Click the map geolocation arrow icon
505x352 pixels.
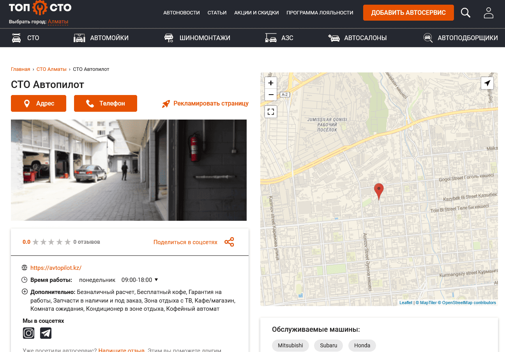click(x=487, y=83)
